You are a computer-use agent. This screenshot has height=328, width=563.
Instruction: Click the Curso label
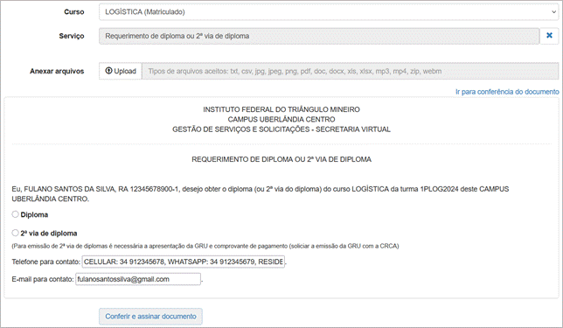[x=74, y=12]
